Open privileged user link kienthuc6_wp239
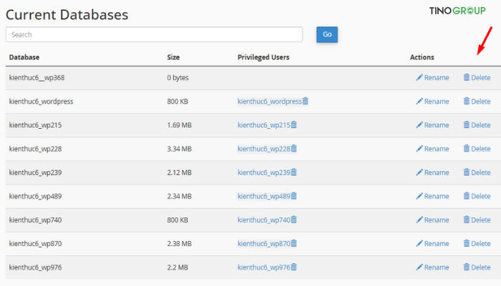501x286 pixels. coord(263,172)
